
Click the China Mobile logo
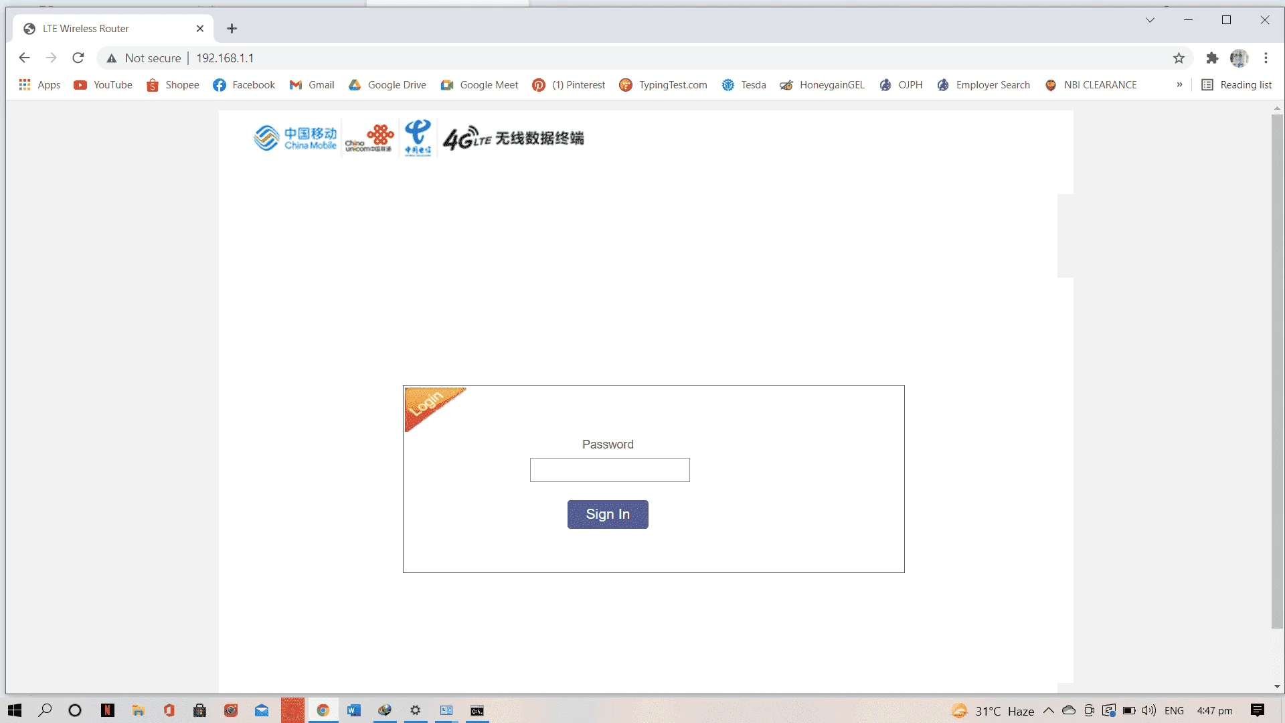click(x=295, y=138)
